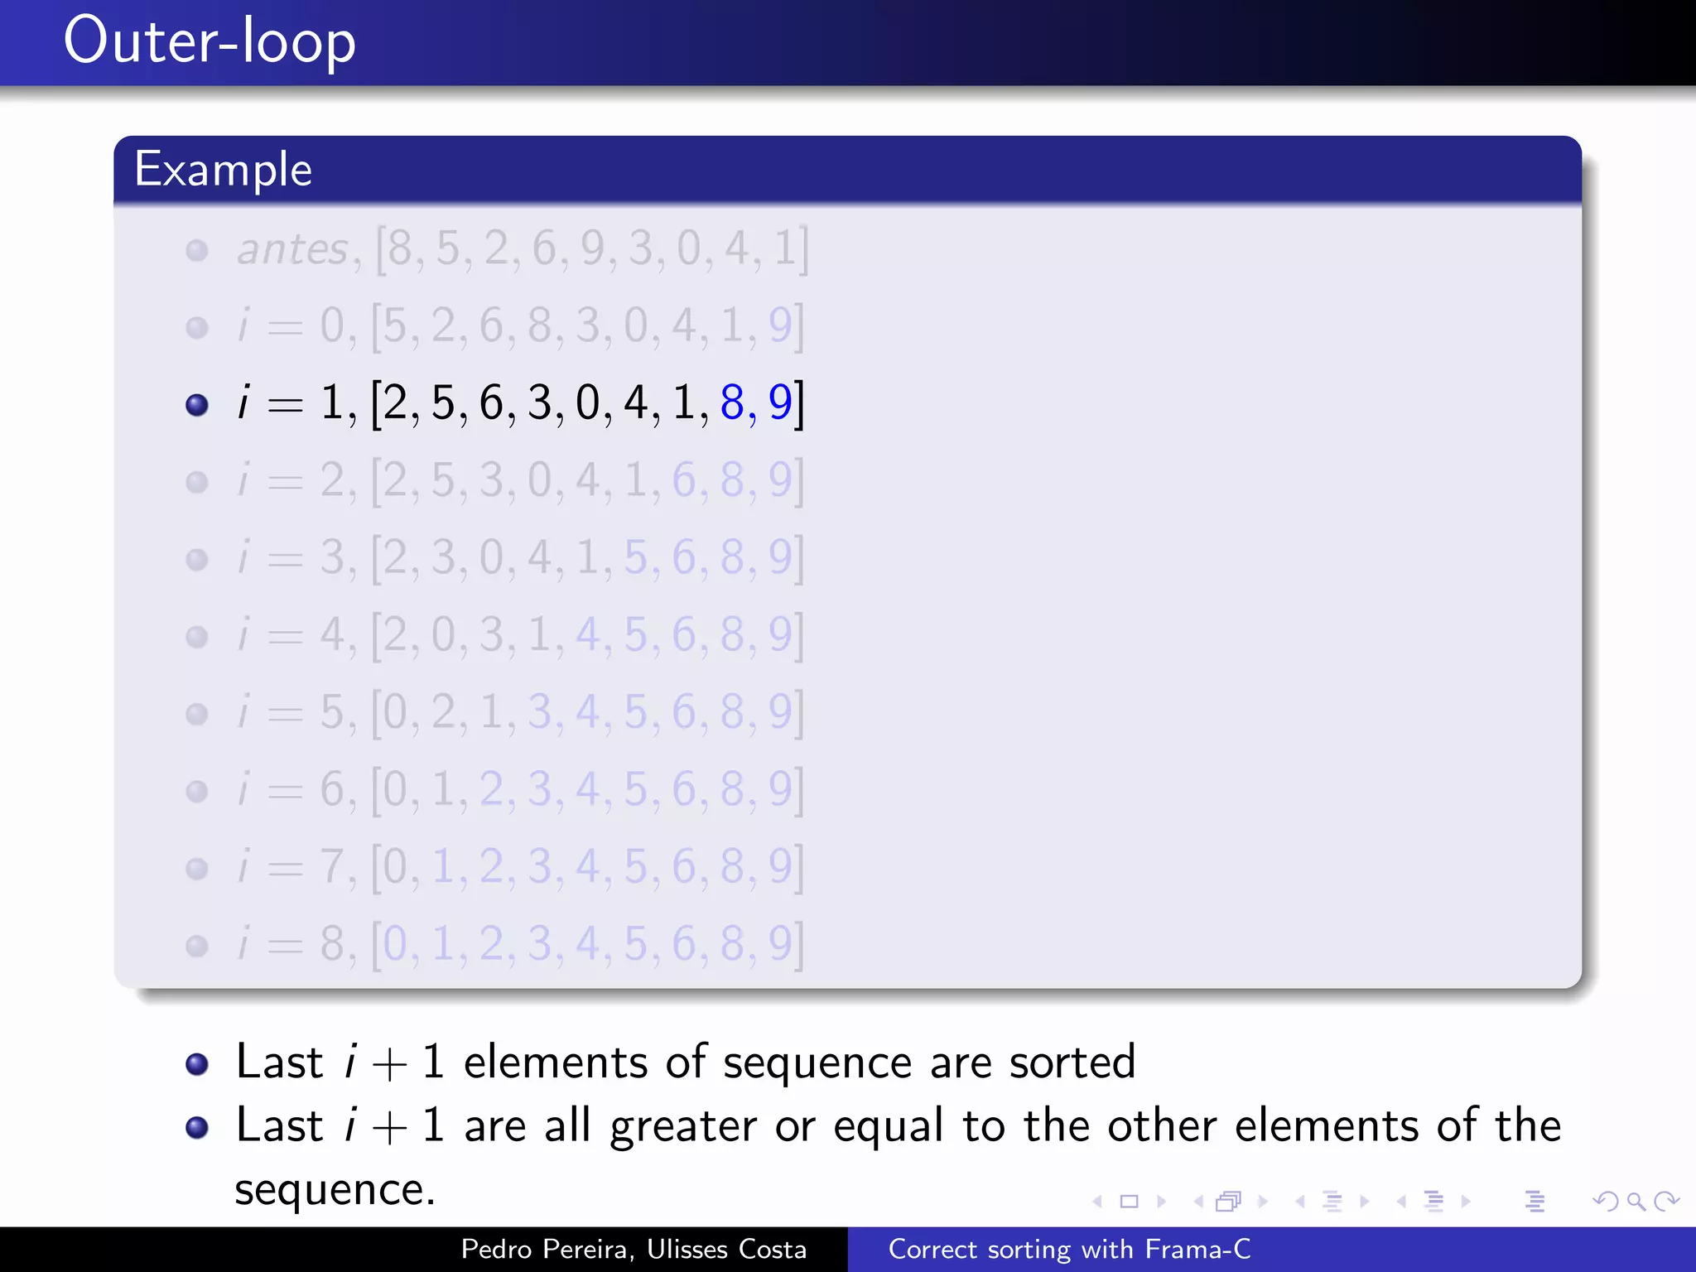Click the go-back undo arrow icon
The image size is (1696, 1272).
[x=1606, y=1201]
